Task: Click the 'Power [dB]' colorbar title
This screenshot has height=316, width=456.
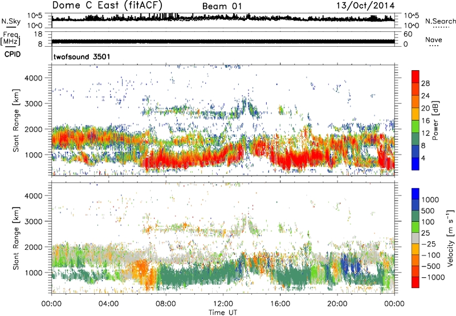Action: pyautogui.click(x=435, y=120)
